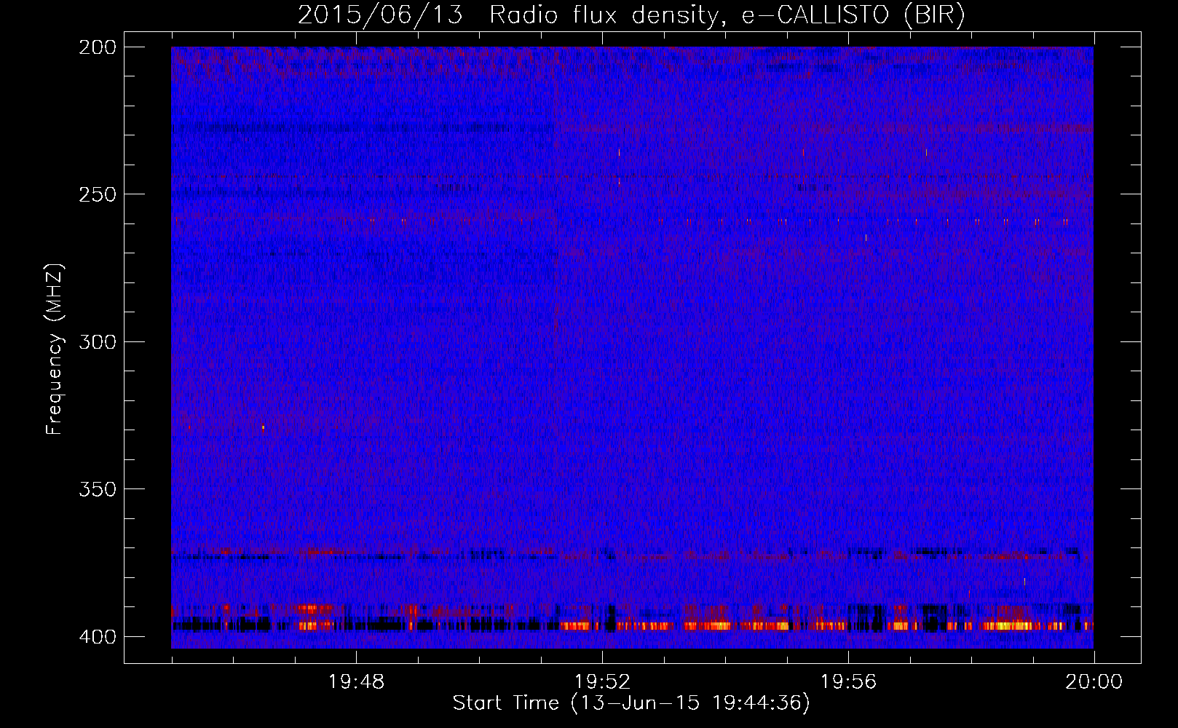The height and width of the screenshot is (728, 1178).
Task: Click the plot title "Radio flux density, e-CALLISTO (BIR)"
Action: [727, 15]
